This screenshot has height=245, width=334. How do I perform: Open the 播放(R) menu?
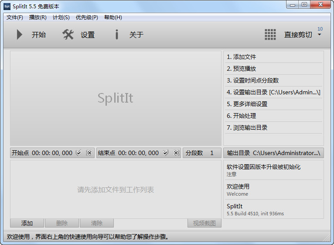pyautogui.click(x=37, y=17)
